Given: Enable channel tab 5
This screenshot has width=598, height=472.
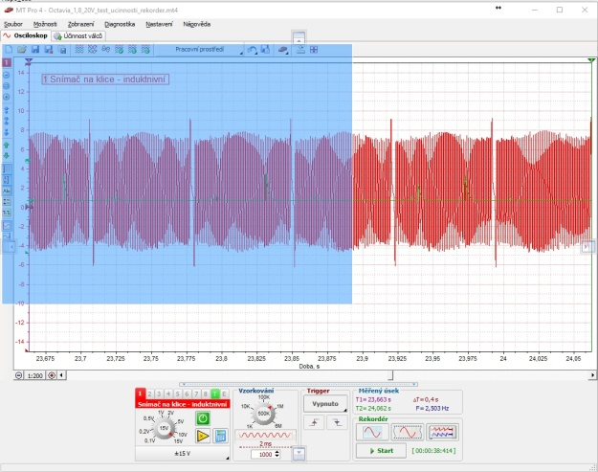Looking at the screenshot, I should click(x=177, y=393).
